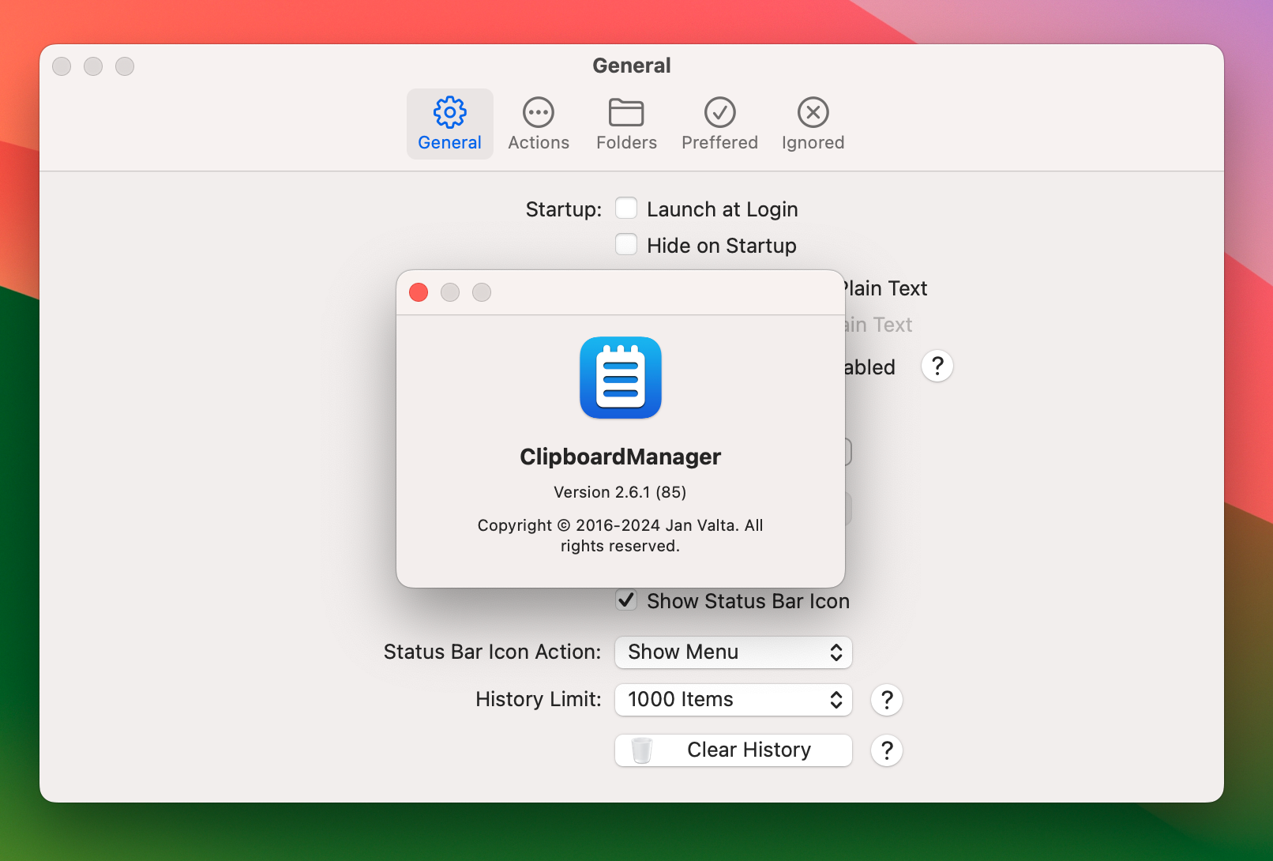
Task: Open Status Bar Icon Action dropdown
Action: 734,652
